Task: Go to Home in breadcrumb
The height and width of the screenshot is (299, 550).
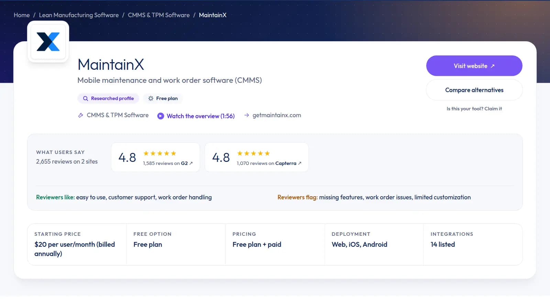Action: point(22,15)
